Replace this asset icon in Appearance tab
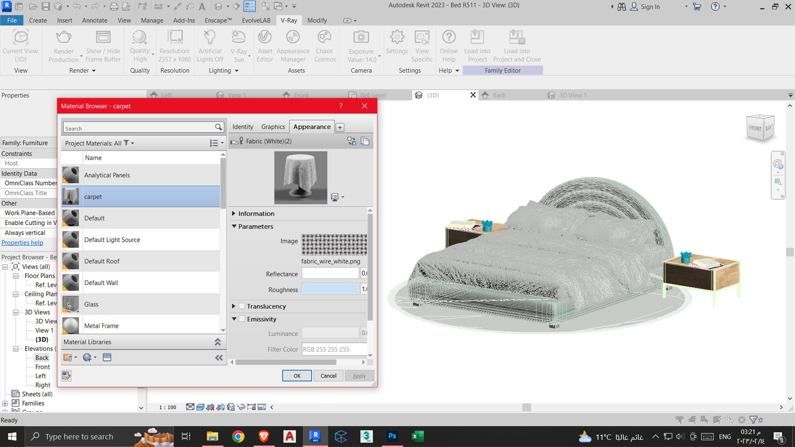This screenshot has width=795, height=447. tap(352, 141)
